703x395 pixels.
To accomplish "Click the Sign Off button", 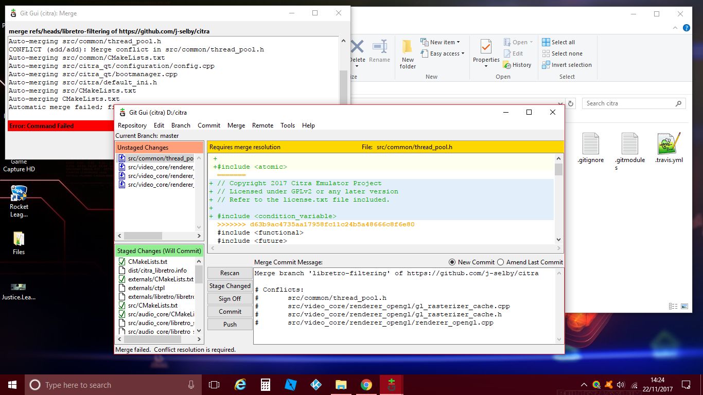I will point(230,299).
